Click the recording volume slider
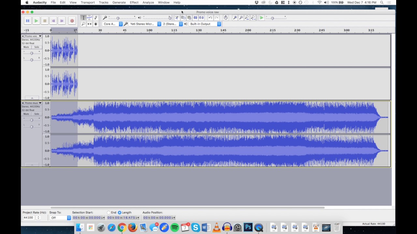417x234 pixels. (122, 18)
